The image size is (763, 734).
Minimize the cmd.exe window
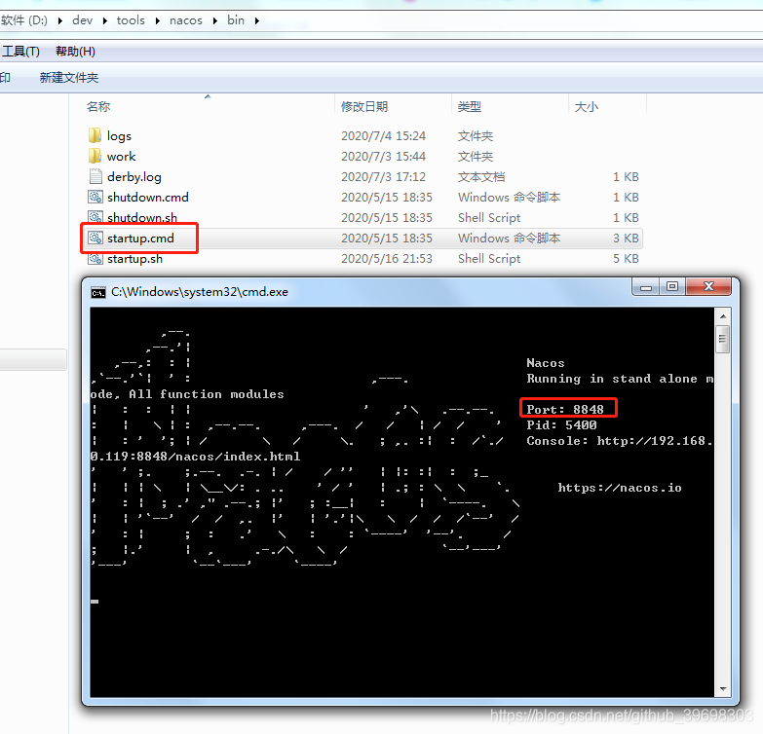pyautogui.click(x=646, y=287)
